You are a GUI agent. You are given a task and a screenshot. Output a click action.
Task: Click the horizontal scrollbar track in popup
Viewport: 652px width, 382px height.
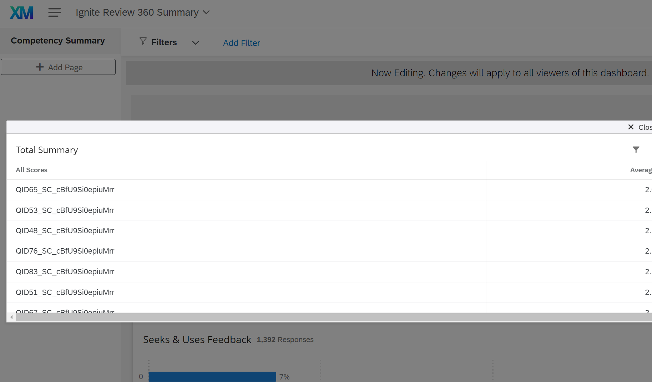pyautogui.click(x=334, y=317)
